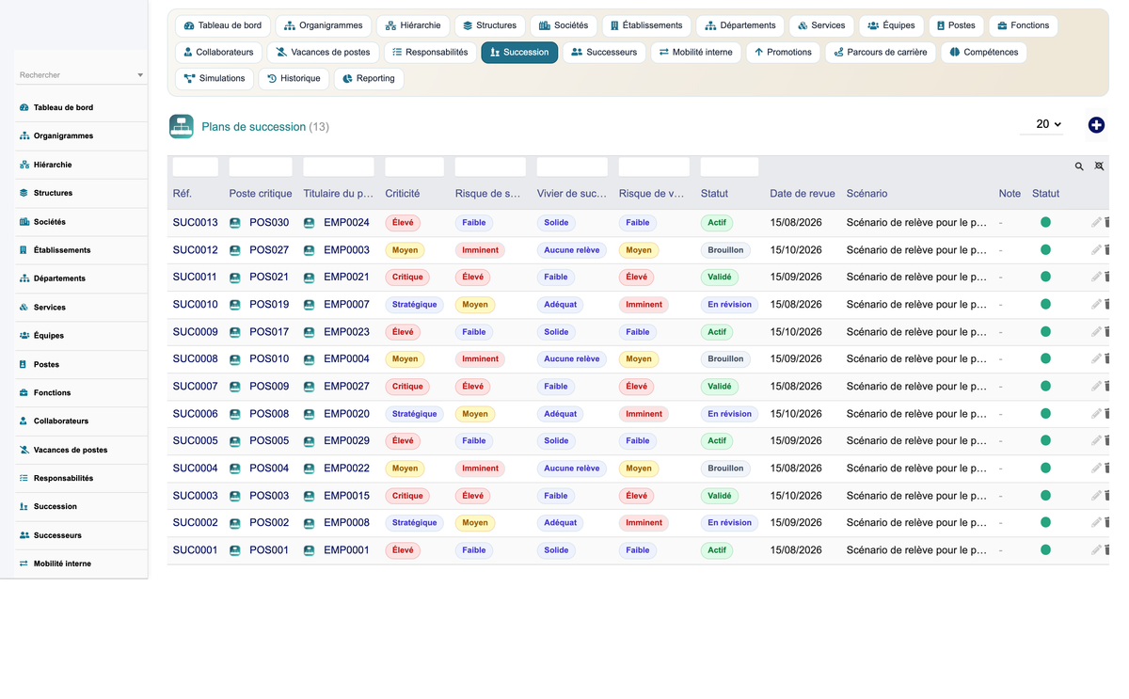Open the Historique tab

tap(294, 78)
